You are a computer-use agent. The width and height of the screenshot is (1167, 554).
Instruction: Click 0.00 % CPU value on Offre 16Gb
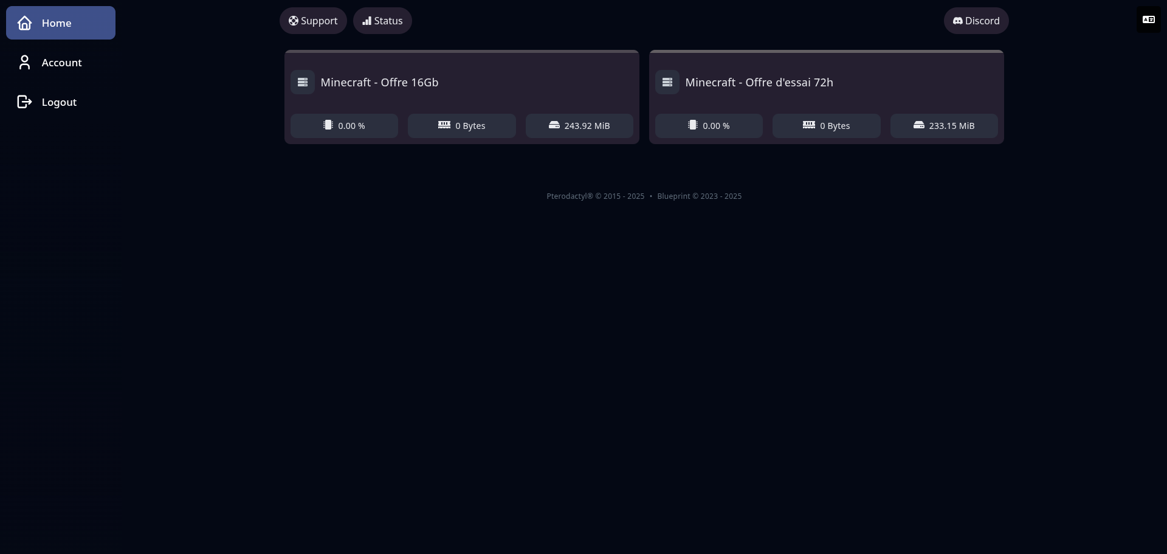[351, 126]
